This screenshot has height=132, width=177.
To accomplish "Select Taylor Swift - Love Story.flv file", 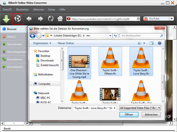I will (x=141, y=61).
